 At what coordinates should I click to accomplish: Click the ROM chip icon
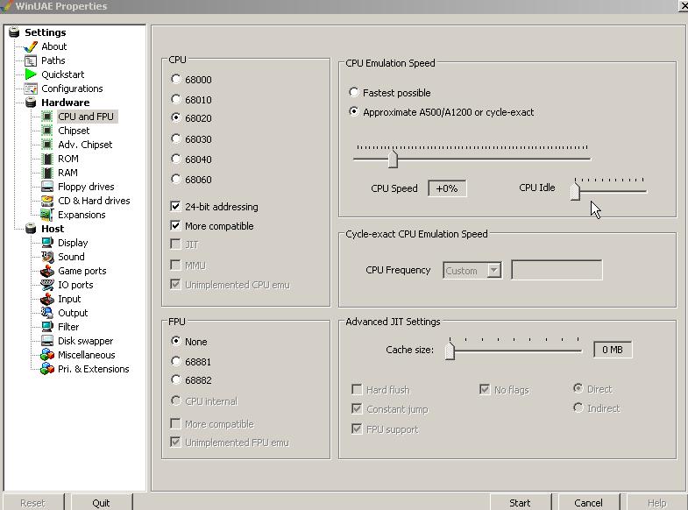coord(47,159)
